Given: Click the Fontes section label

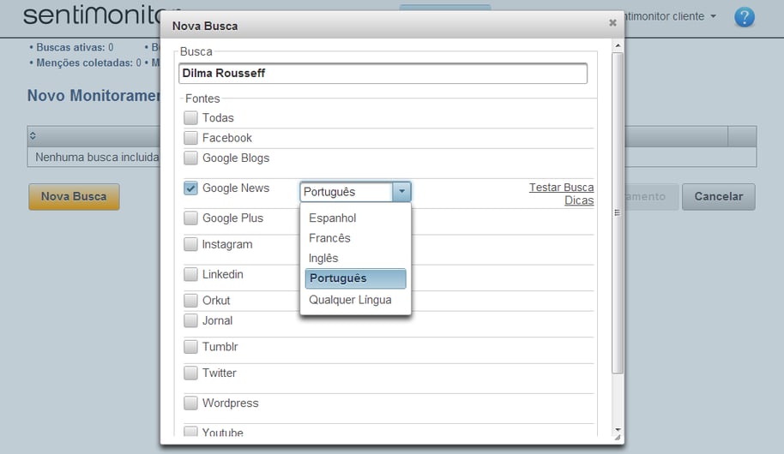Looking at the screenshot, I should click(202, 99).
